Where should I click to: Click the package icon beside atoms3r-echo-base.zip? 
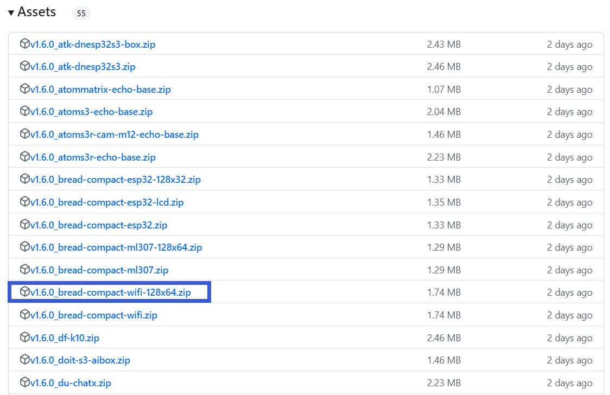pyautogui.click(x=25, y=156)
